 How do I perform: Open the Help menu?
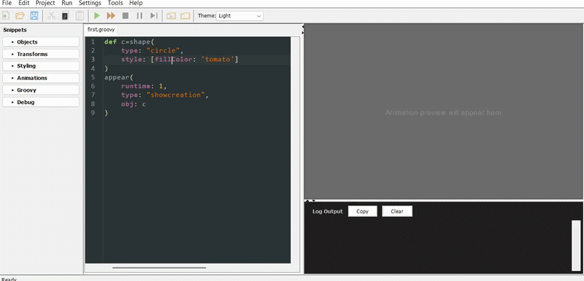click(x=136, y=3)
